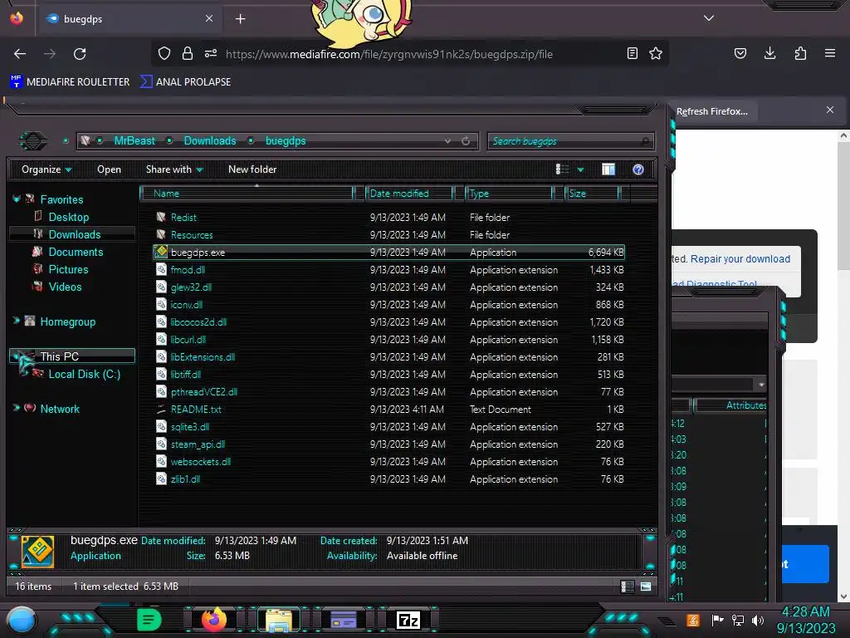Image resolution: width=850 pixels, height=638 pixels.
Task: Open MEDIAFIRE ROULETTER bookmark
Action: click(x=70, y=82)
